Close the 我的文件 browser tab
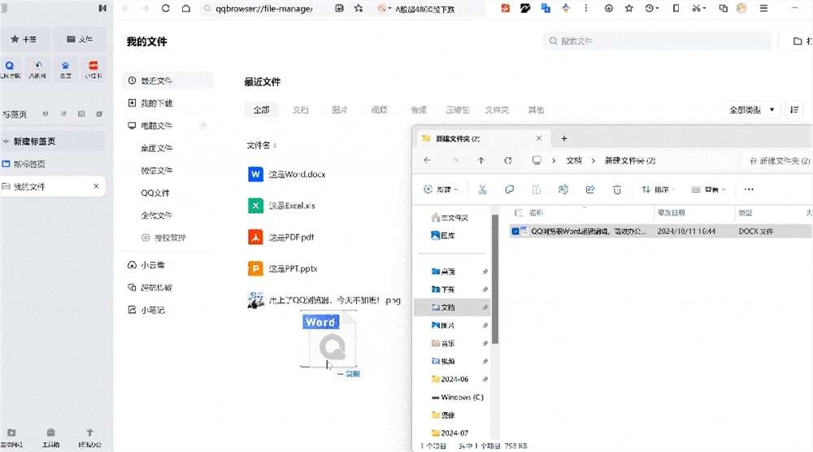The image size is (813, 452). [x=96, y=186]
